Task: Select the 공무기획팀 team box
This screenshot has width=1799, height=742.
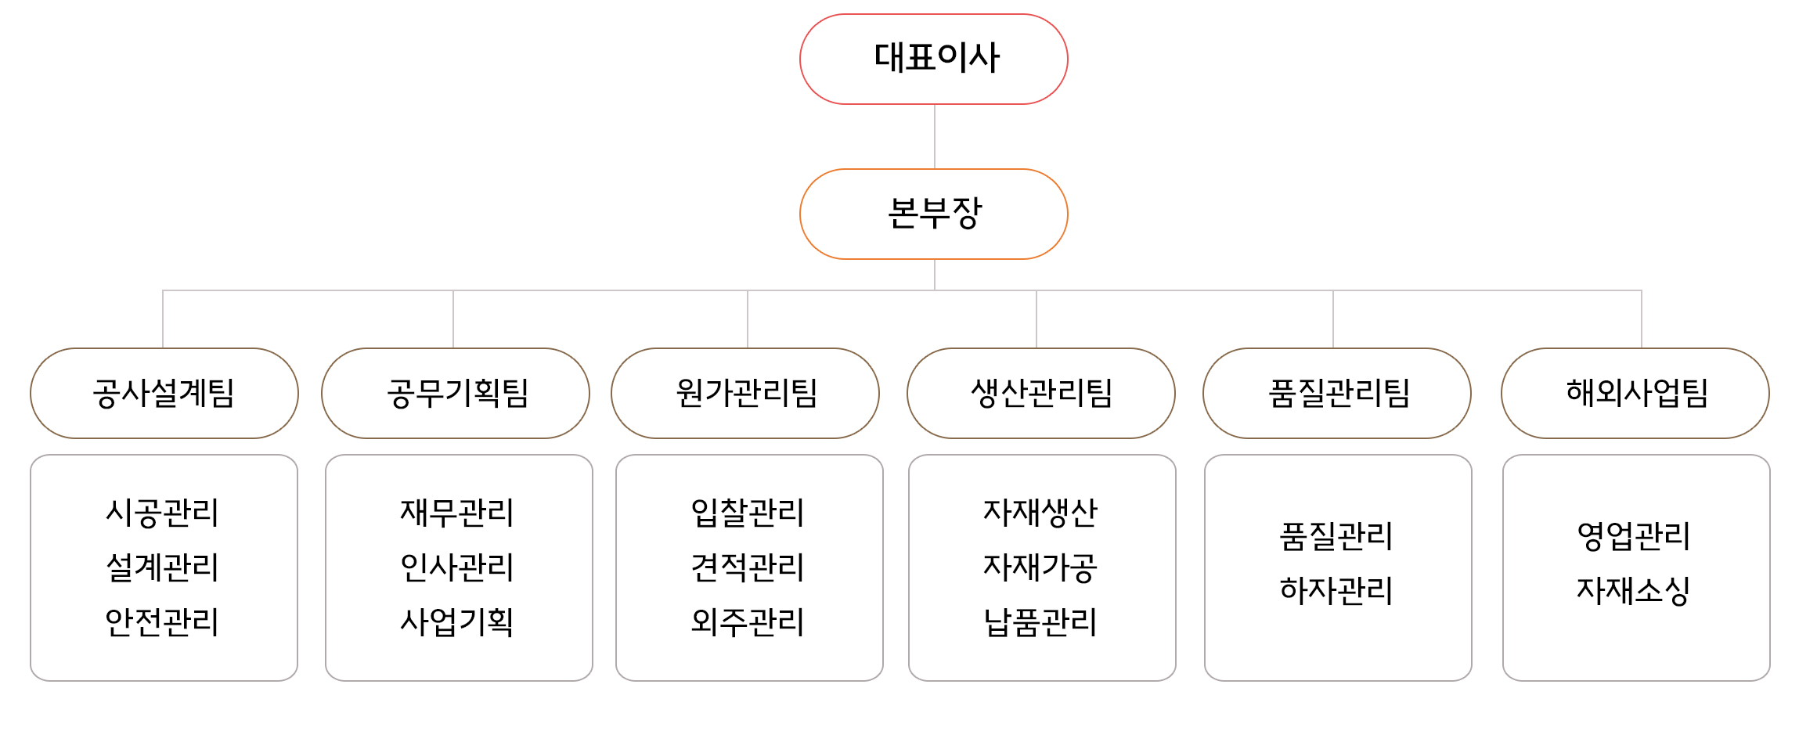Action: coord(456,393)
